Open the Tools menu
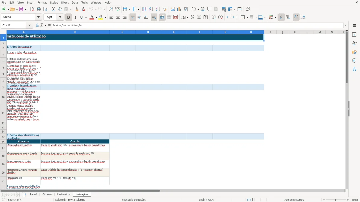This screenshot has height=202, width=360. 84,2
